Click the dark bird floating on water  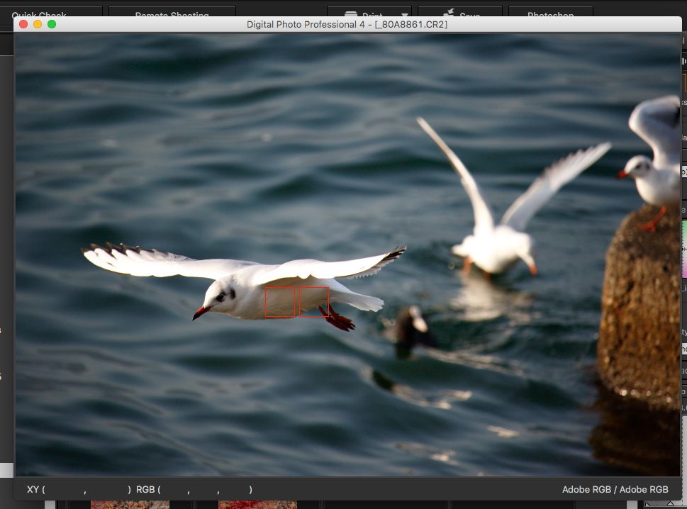coord(411,329)
